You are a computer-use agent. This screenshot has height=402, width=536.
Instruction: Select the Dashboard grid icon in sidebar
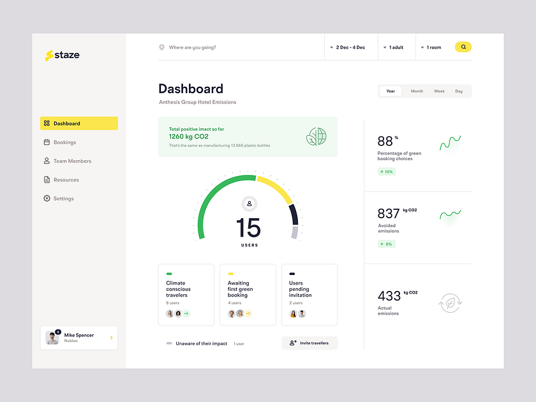point(47,123)
